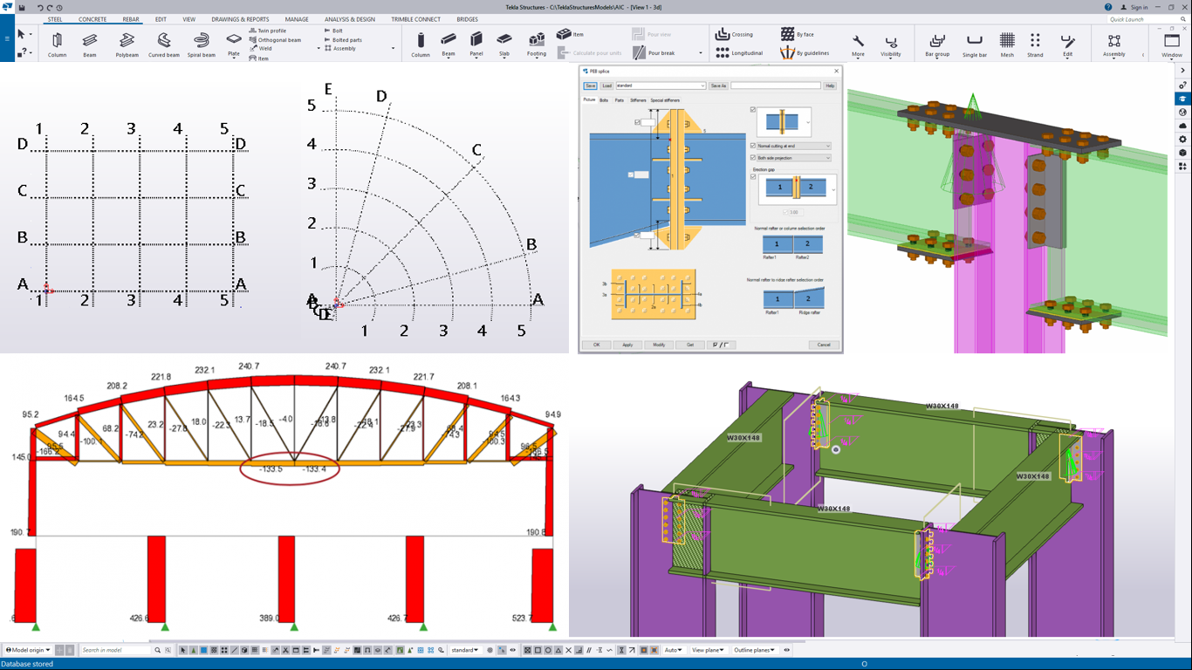This screenshot has height=670, width=1192.
Task: Select the rebar Mesh tool
Action: point(1007,41)
